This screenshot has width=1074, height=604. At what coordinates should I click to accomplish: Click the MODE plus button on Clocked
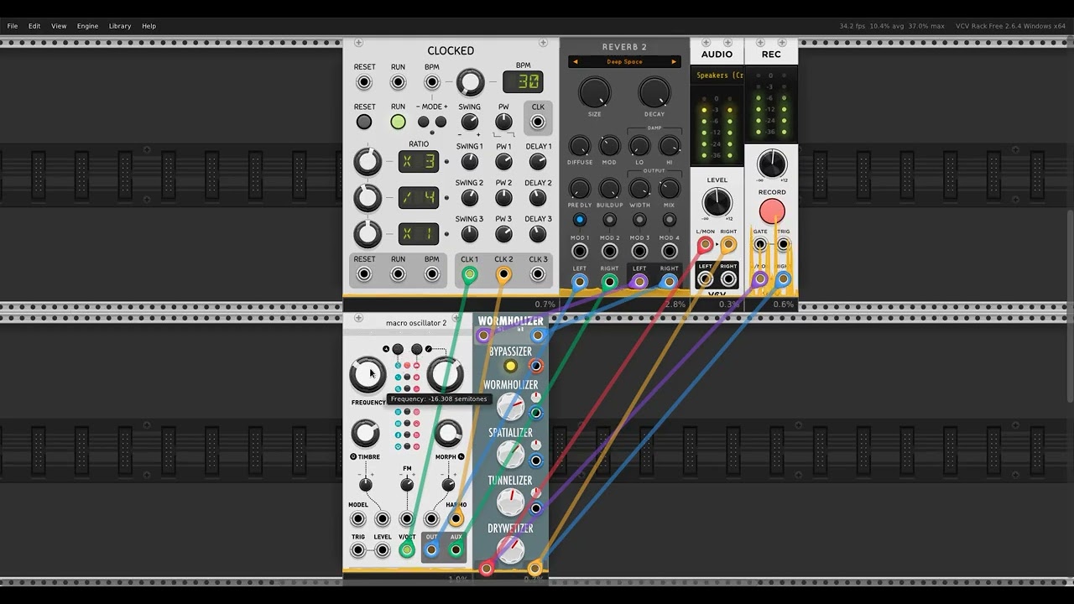(441, 122)
